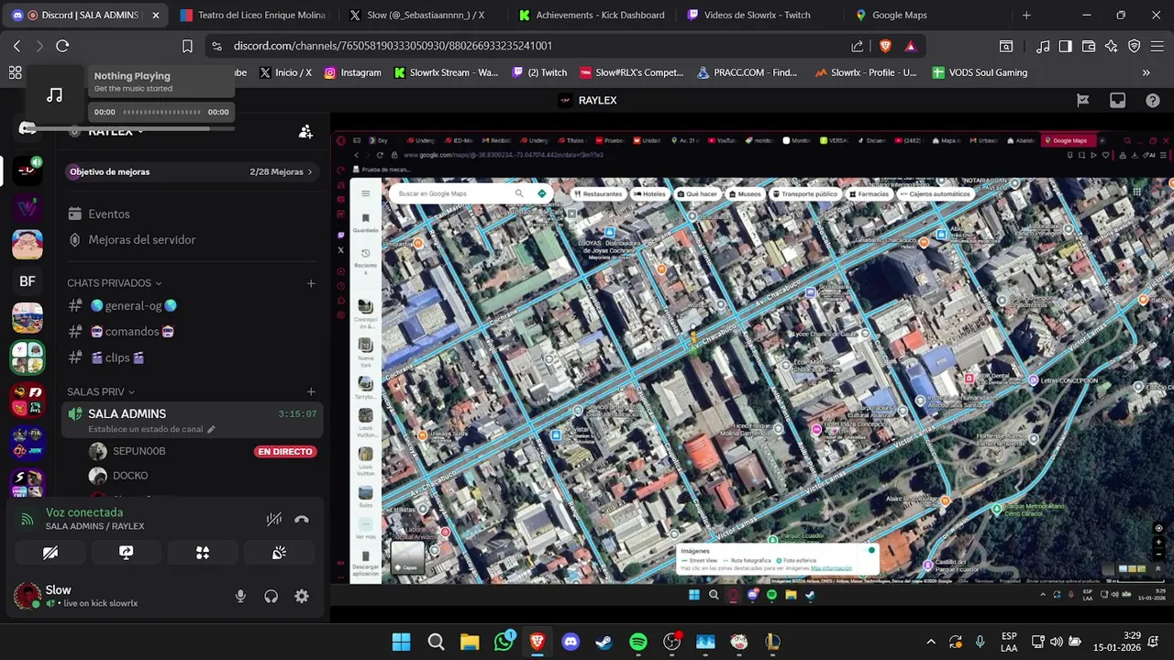
Task: Toggle Discord microphone mute
Action: pyautogui.click(x=240, y=596)
